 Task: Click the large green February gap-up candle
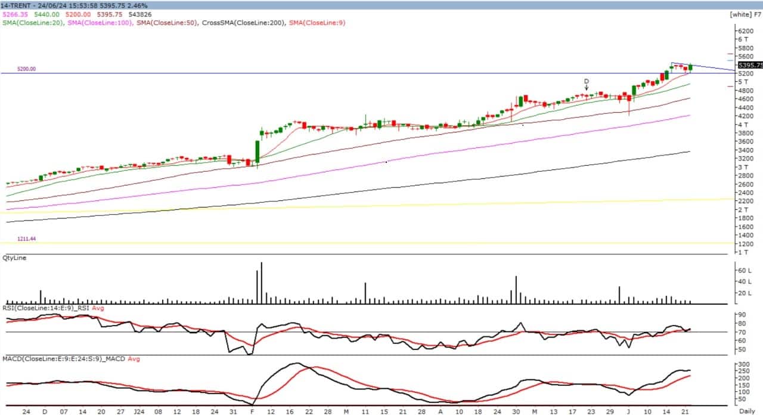(x=257, y=151)
